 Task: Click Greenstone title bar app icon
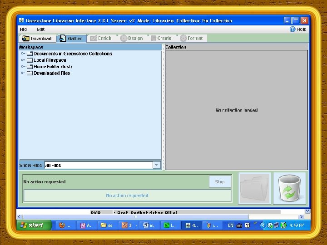(21, 20)
